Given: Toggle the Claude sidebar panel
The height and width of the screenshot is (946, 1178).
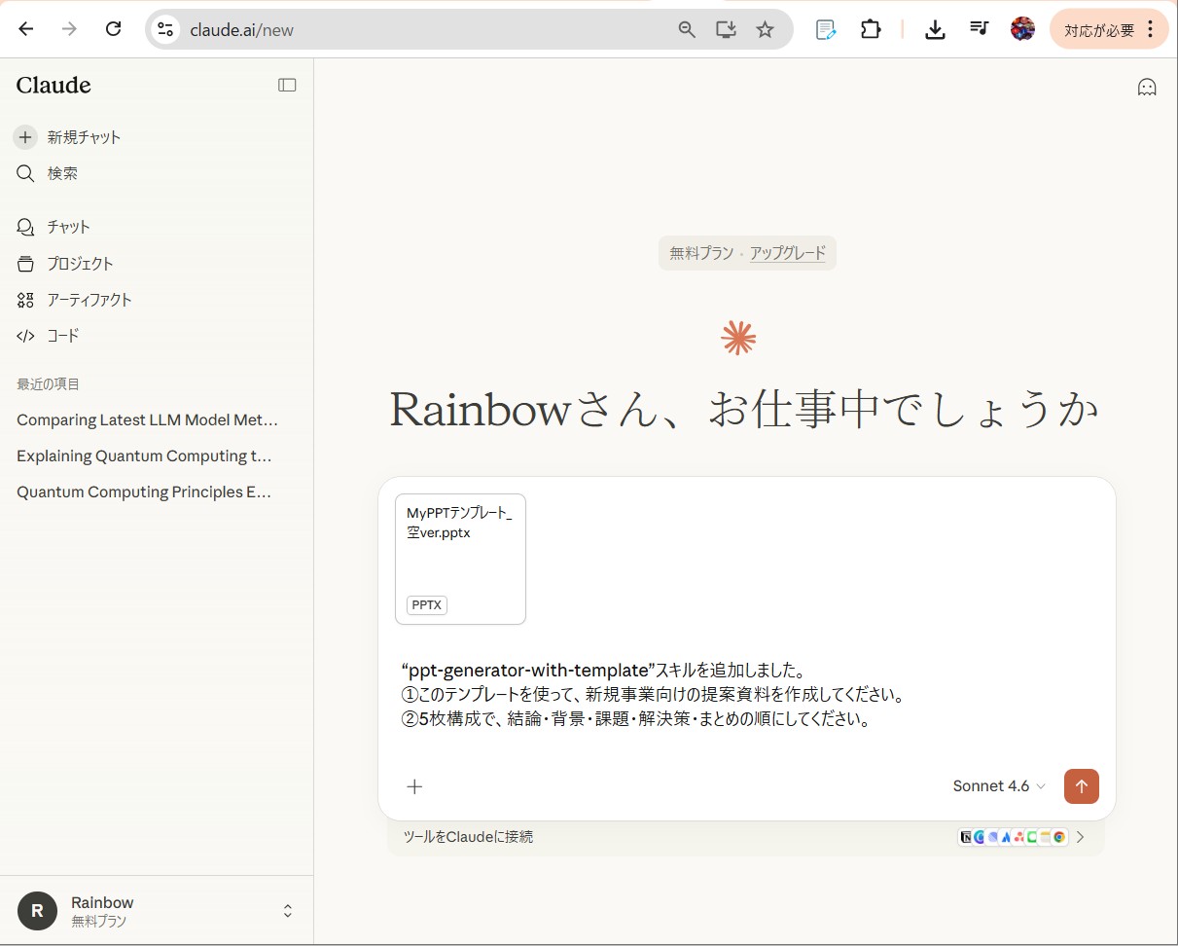Looking at the screenshot, I should click(x=287, y=86).
